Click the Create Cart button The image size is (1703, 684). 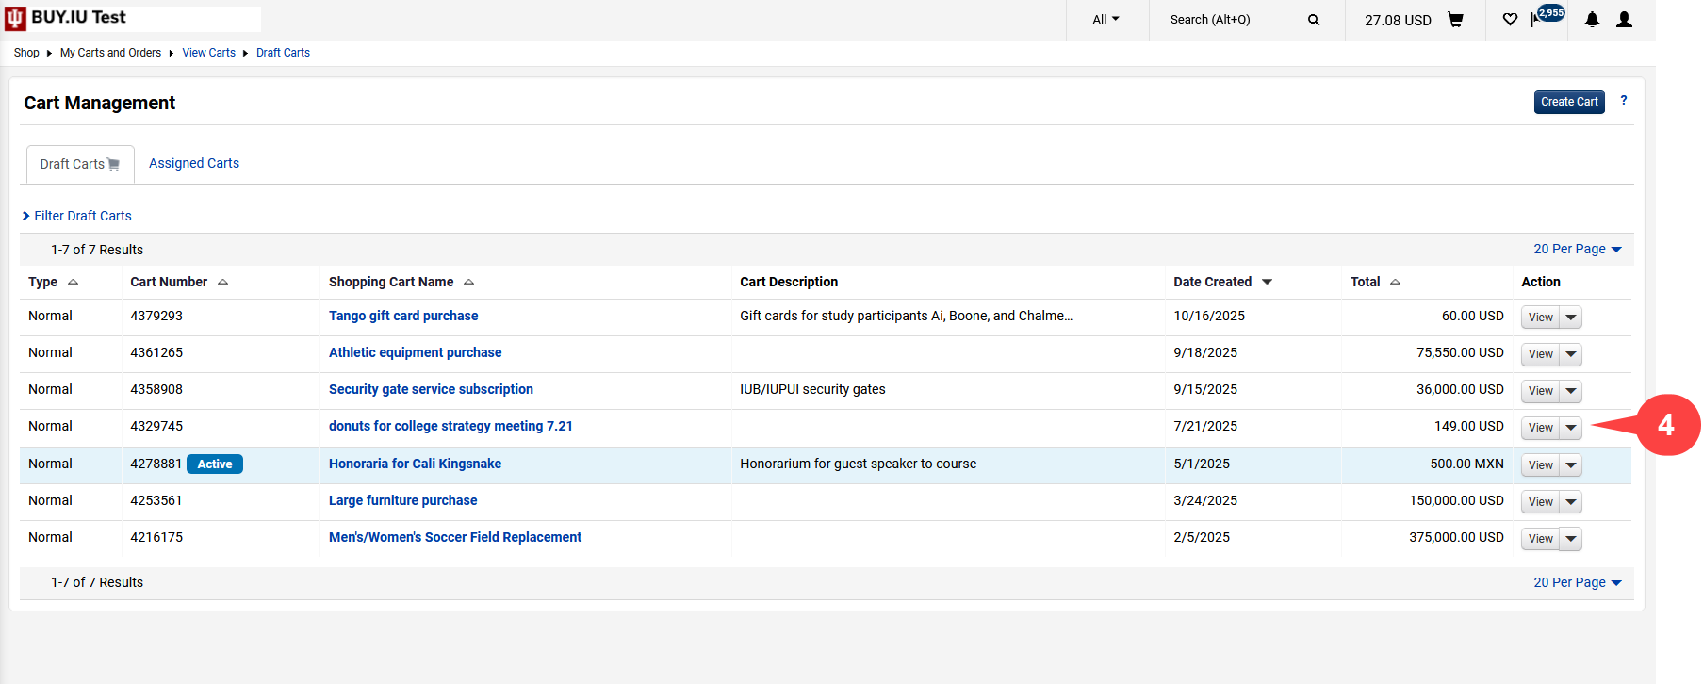coord(1568,102)
